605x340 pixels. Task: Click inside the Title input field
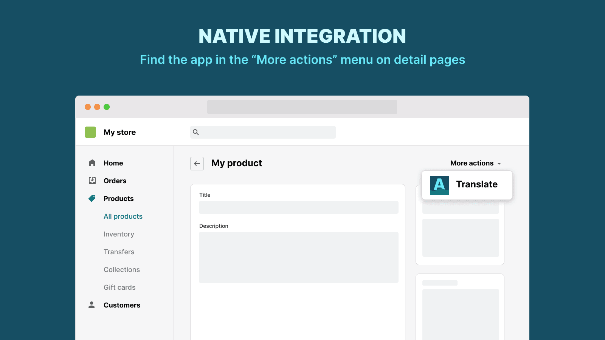coord(298,207)
